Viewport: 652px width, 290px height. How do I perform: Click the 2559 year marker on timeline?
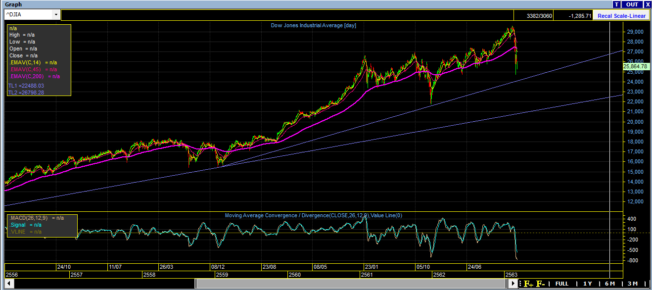click(x=222, y=274)
